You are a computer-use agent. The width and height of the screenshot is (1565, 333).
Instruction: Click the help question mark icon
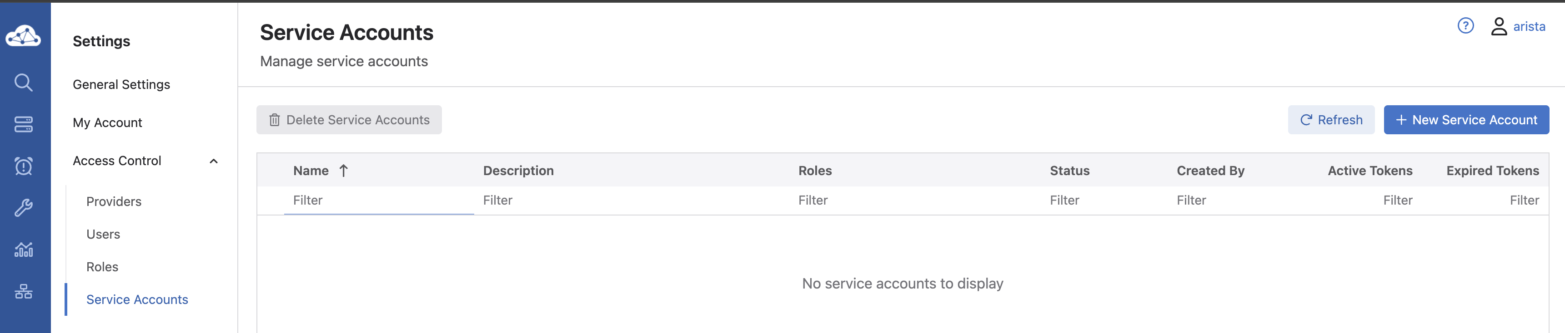pos(1465,26)
